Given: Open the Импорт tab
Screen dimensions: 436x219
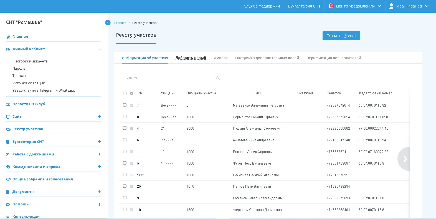Looking at the screenshot, I should (220, 58).
